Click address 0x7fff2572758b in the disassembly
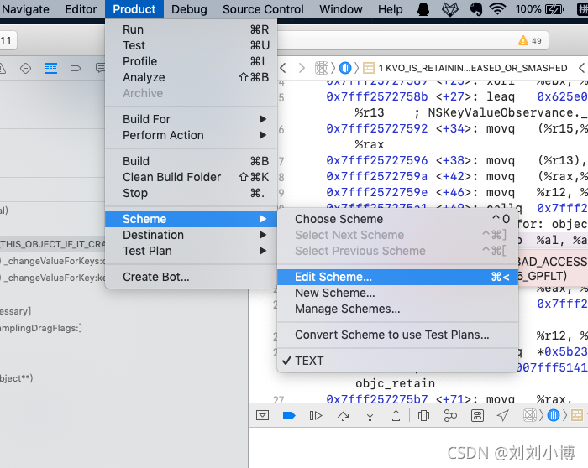 tap(377, 97)
